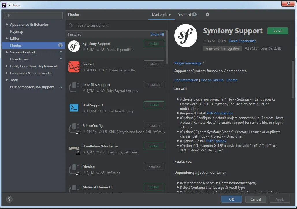297x209 pixels.
Task: Open the PHP Annotations link
Action: point(220,113)
